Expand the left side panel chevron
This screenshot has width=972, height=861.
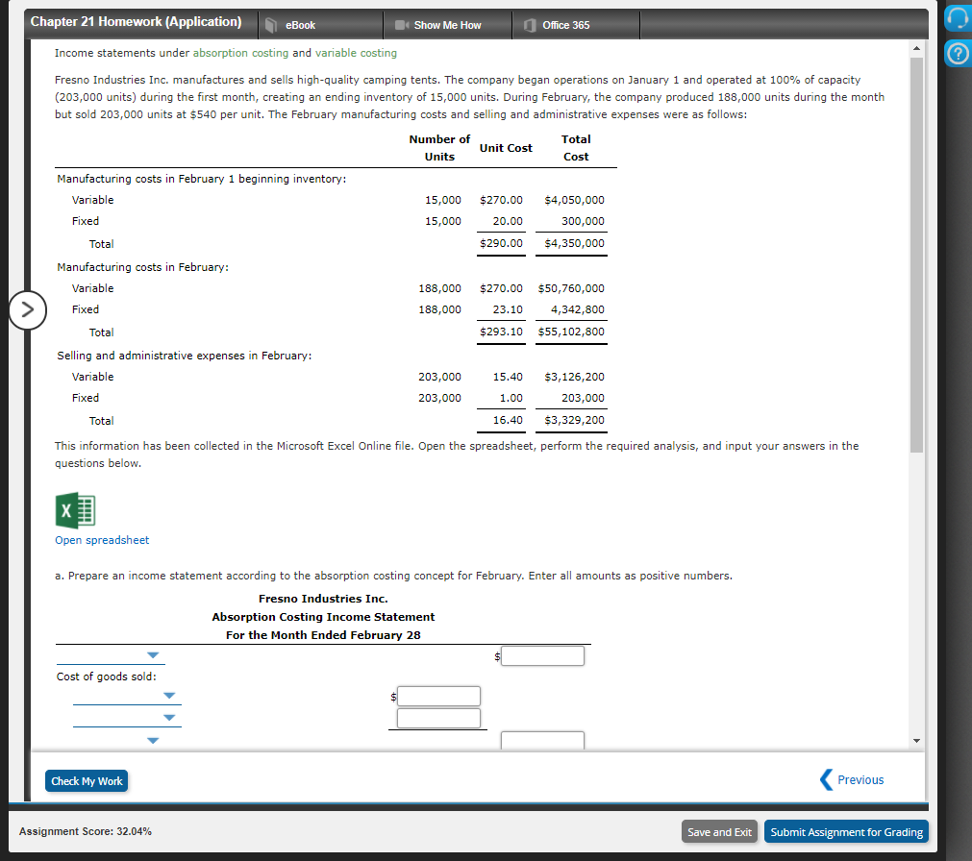28,310
